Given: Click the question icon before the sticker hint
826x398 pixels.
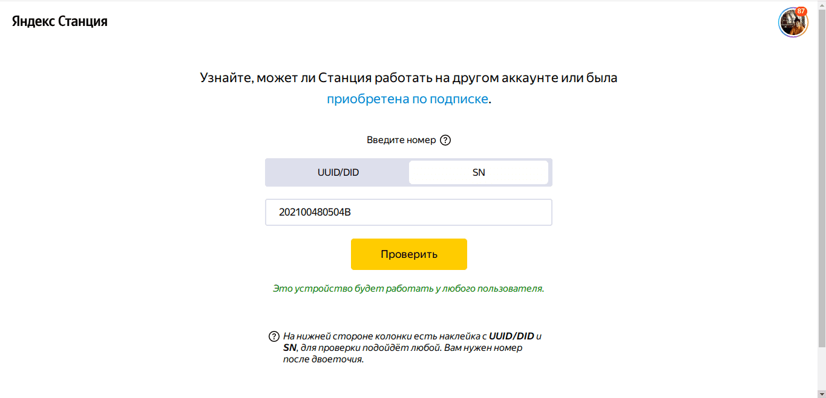Looking at the screenshot, I should 274,336.
